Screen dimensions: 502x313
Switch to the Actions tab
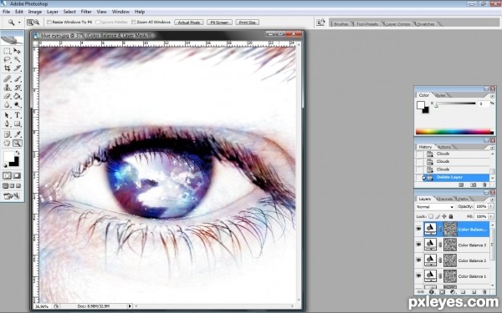(444, 147)
